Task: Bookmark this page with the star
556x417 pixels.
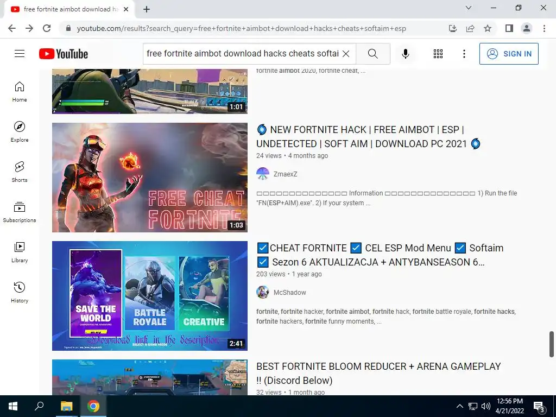Action: coord(488,28)
